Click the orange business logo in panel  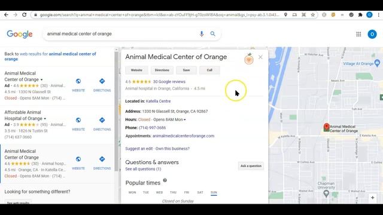tap(249, 59)
